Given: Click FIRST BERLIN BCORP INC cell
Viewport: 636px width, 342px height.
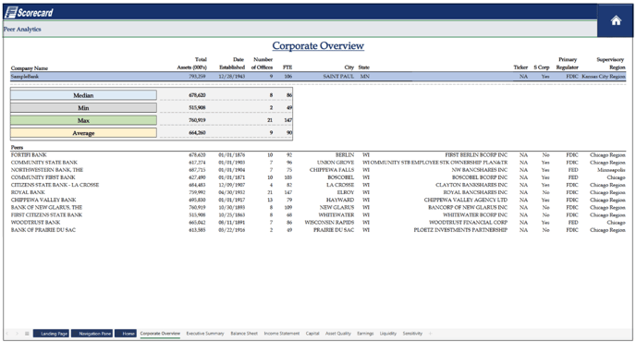Looking at the screenshot, I should click(476, 155).
